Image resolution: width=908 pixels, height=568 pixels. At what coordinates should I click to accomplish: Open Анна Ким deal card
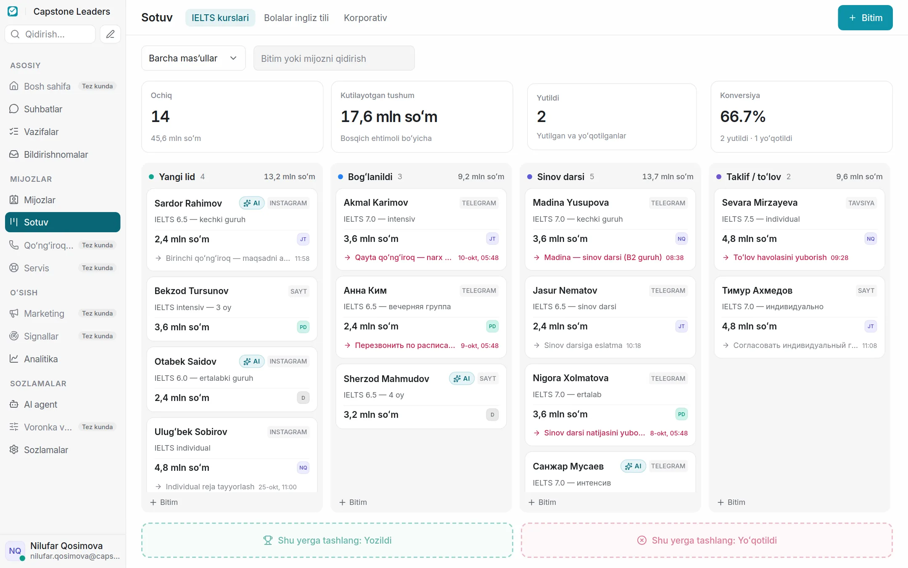tap(421, 317)
